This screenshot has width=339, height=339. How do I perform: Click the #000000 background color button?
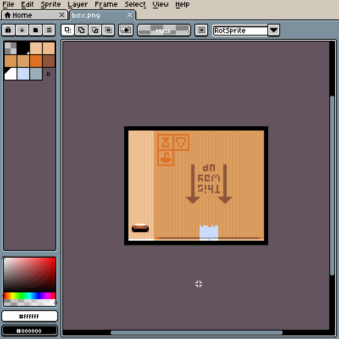29,331
